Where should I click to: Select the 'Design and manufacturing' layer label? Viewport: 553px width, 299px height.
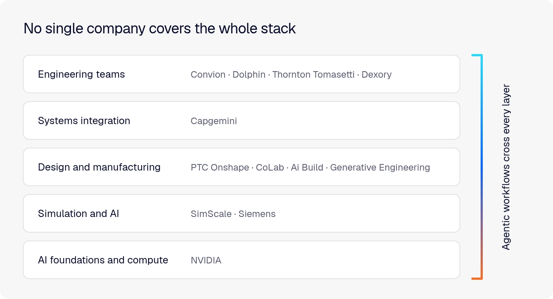[99, 167]
